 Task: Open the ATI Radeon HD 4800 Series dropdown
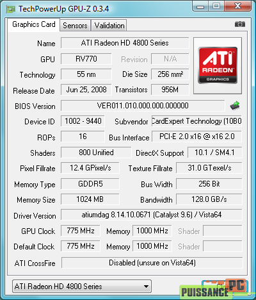coord(82,287)
